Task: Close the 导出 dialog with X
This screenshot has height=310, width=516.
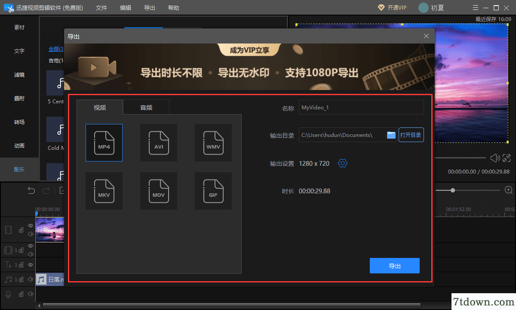Action: click(x=426, y=36)
